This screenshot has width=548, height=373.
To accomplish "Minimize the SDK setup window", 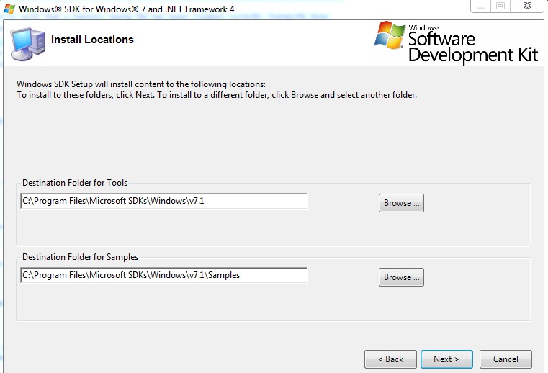I will pos(481,6).
